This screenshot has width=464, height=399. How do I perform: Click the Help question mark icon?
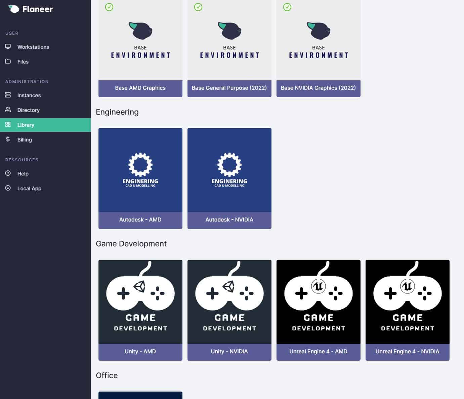(x=8, y=173)
